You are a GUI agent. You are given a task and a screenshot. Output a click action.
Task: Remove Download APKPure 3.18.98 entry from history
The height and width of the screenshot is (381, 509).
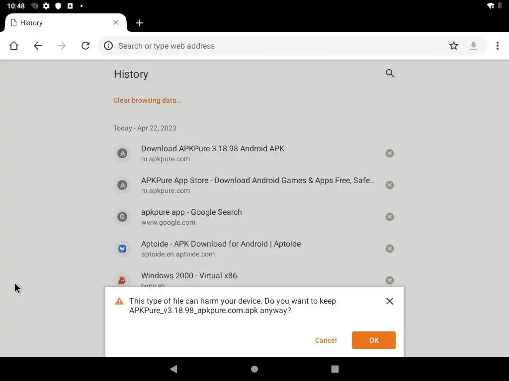390,153
